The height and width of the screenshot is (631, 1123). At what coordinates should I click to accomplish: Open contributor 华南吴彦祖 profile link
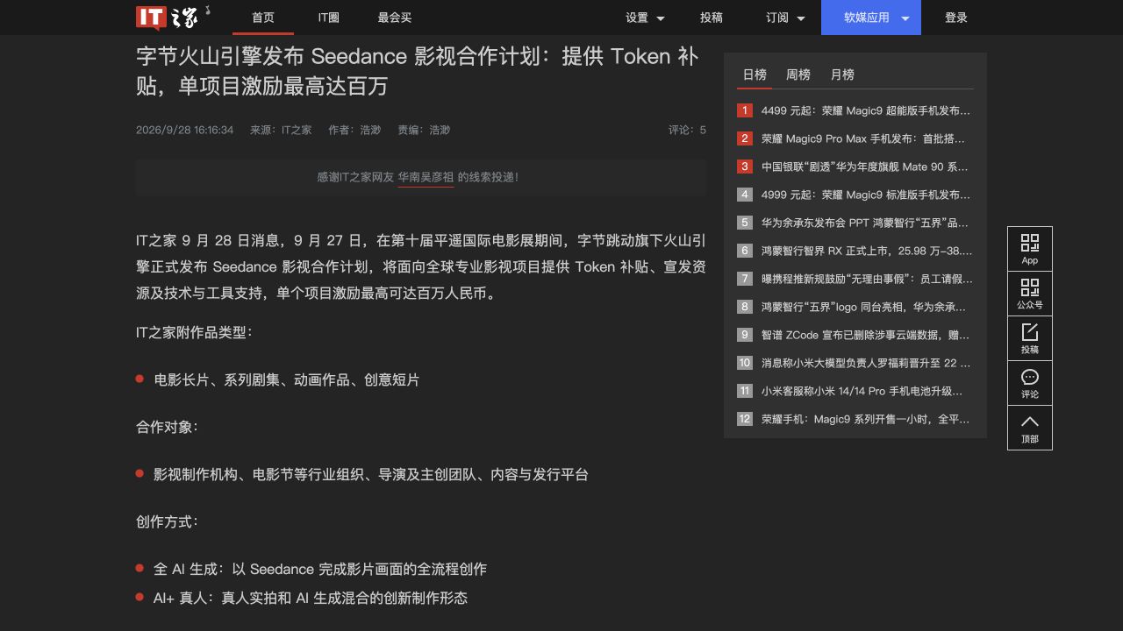pos(426,177)
